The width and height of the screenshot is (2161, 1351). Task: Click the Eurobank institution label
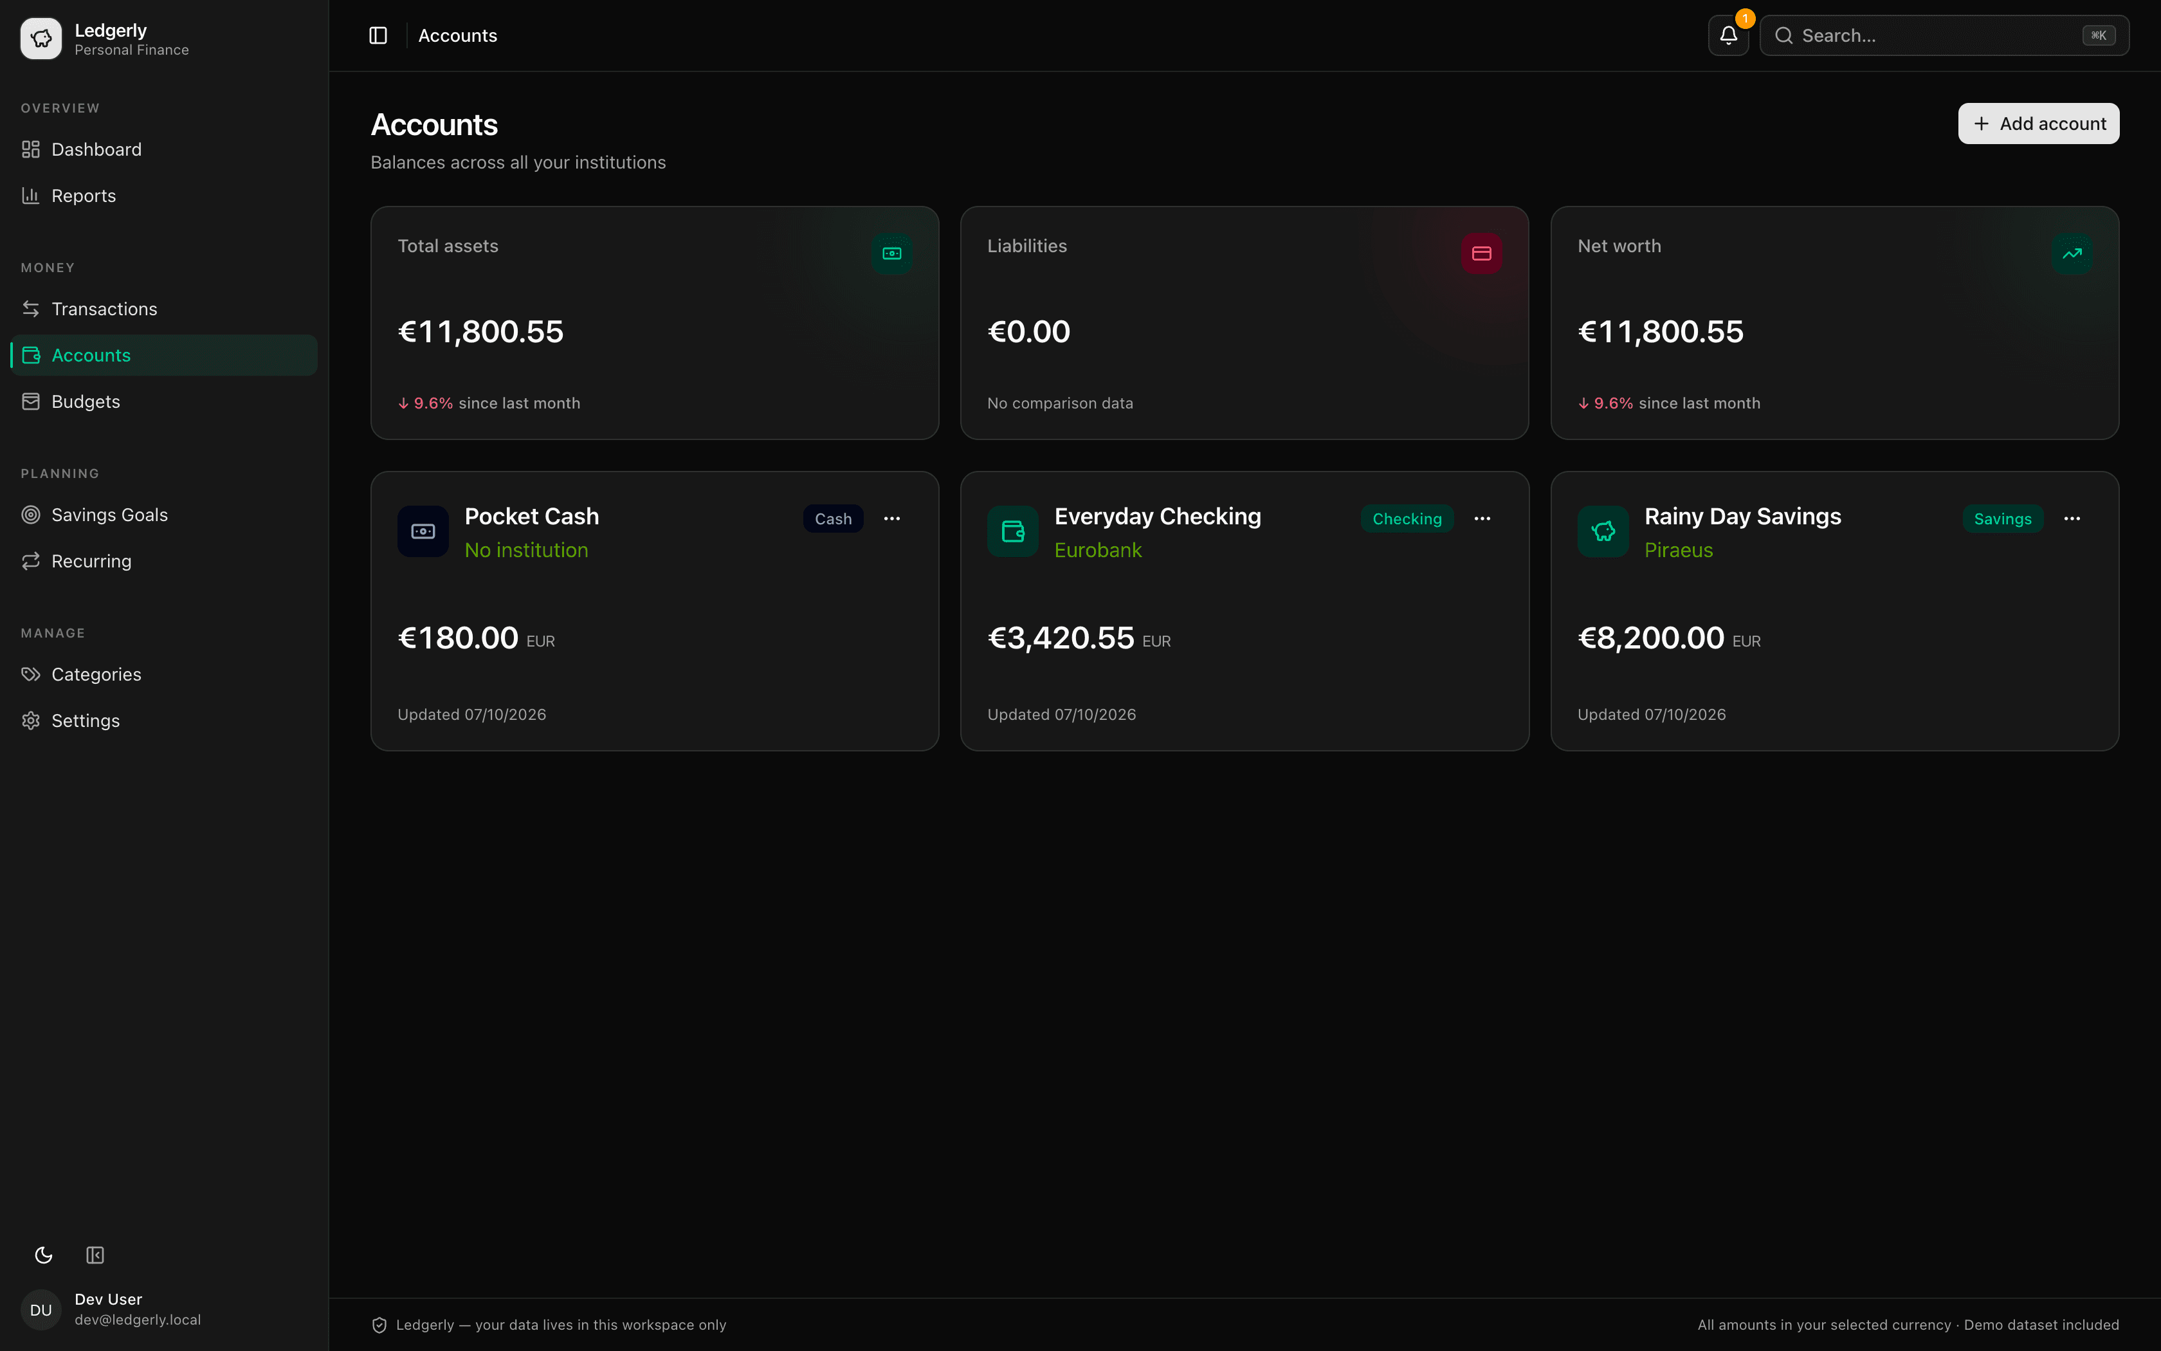[x=1099, y=551]
